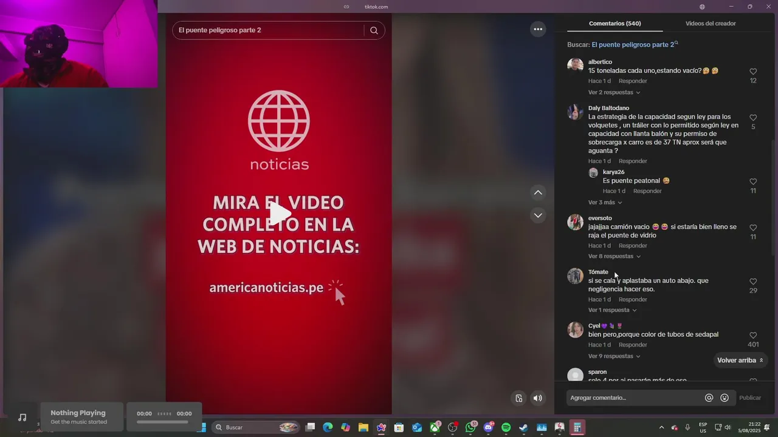Screen dimensions: 778x437
Task: Click the Publicar button
Action: 750,398
